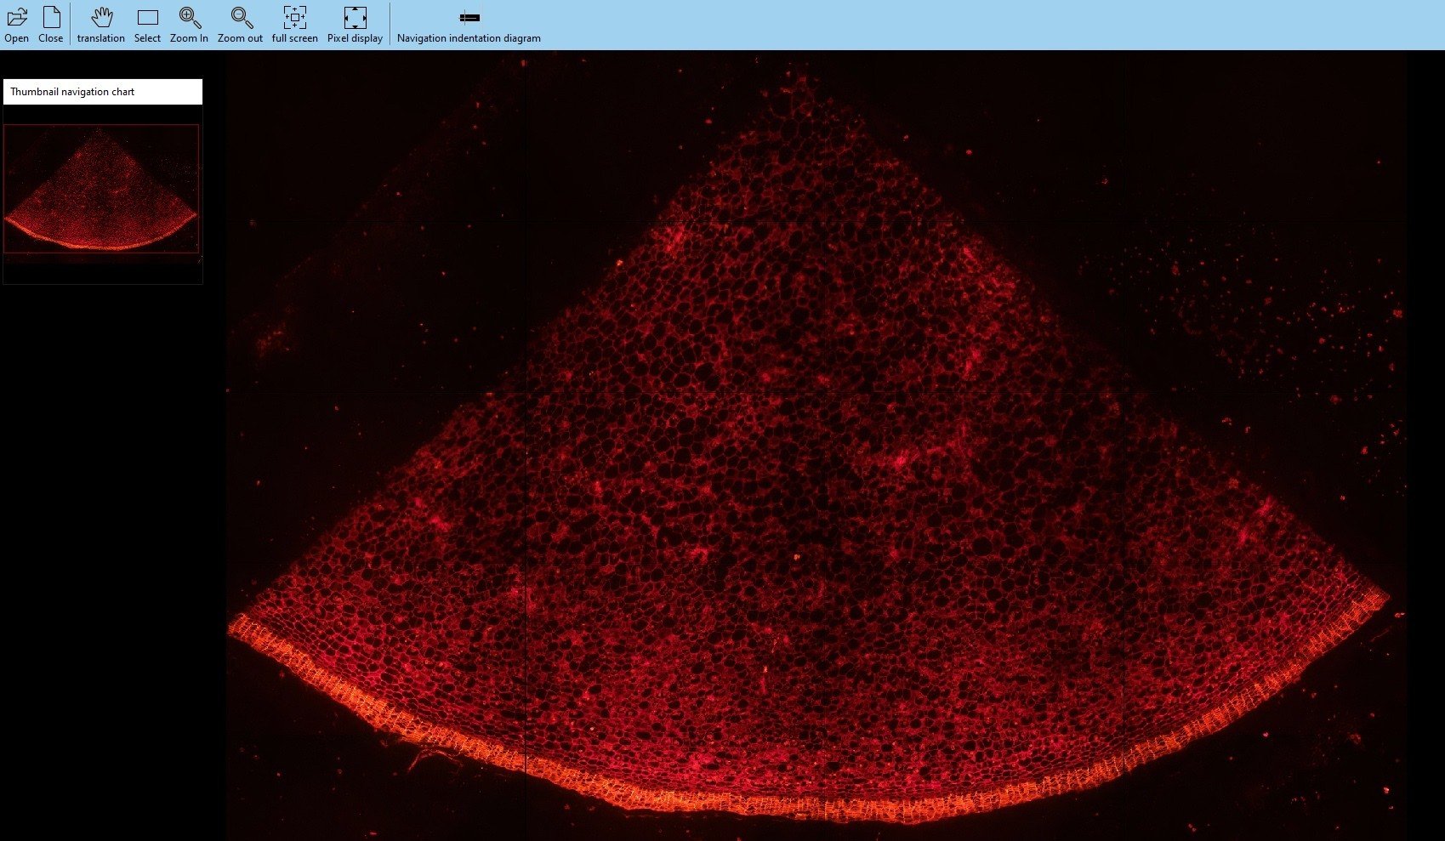Activate the translation hand tool
The image size is (1445, 841).
101,24
